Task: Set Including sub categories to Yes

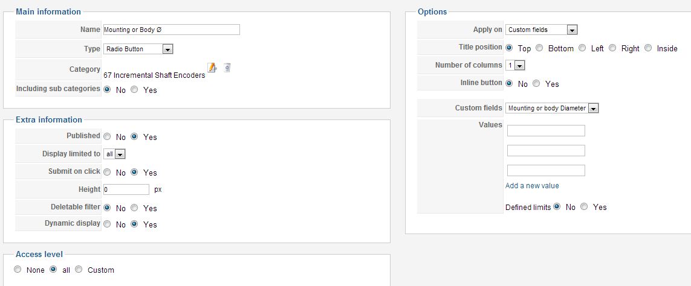Action: click(134, 90)
